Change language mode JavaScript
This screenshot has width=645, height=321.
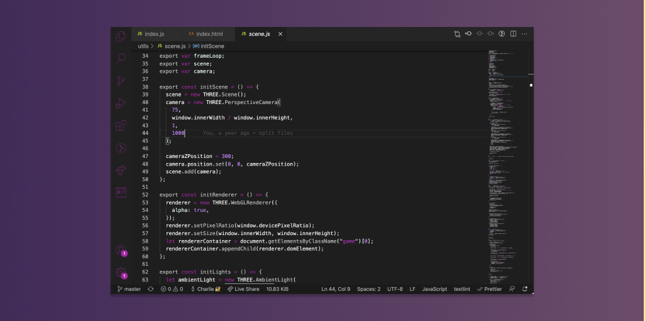tap(434, 289)
